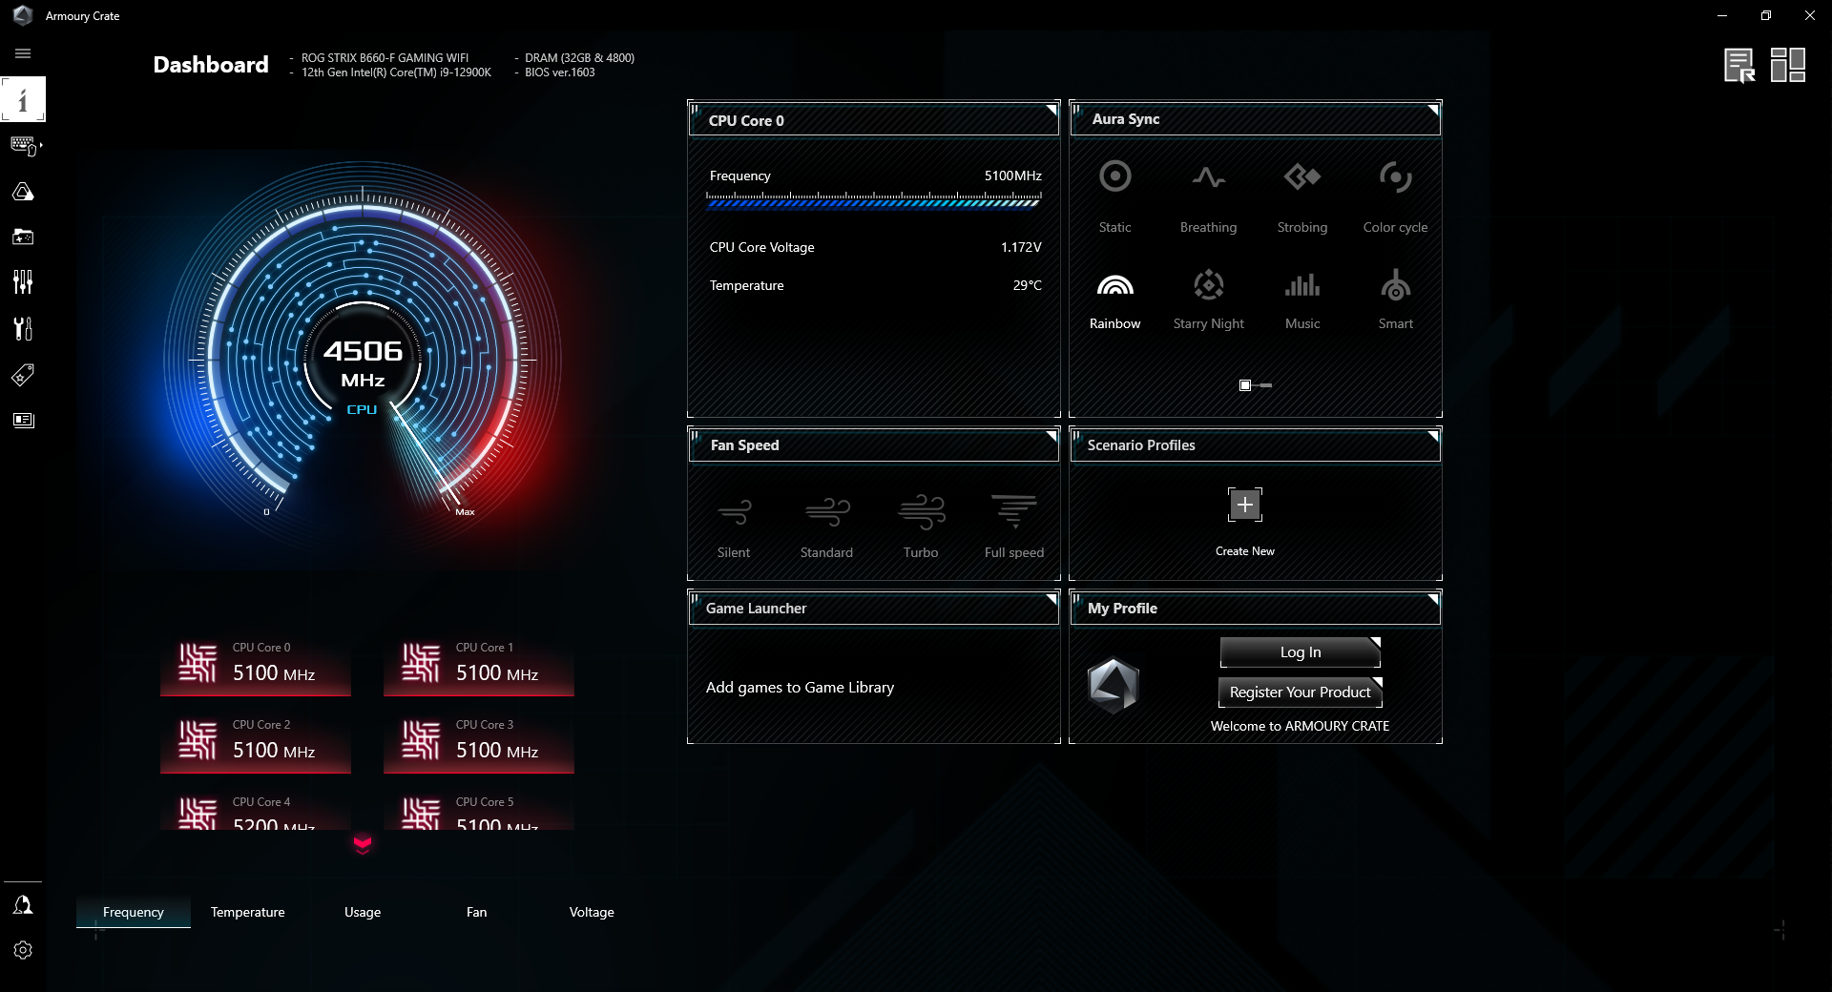Click the Dashboard title
1832x992 pixels.
(x=211, y=65)
